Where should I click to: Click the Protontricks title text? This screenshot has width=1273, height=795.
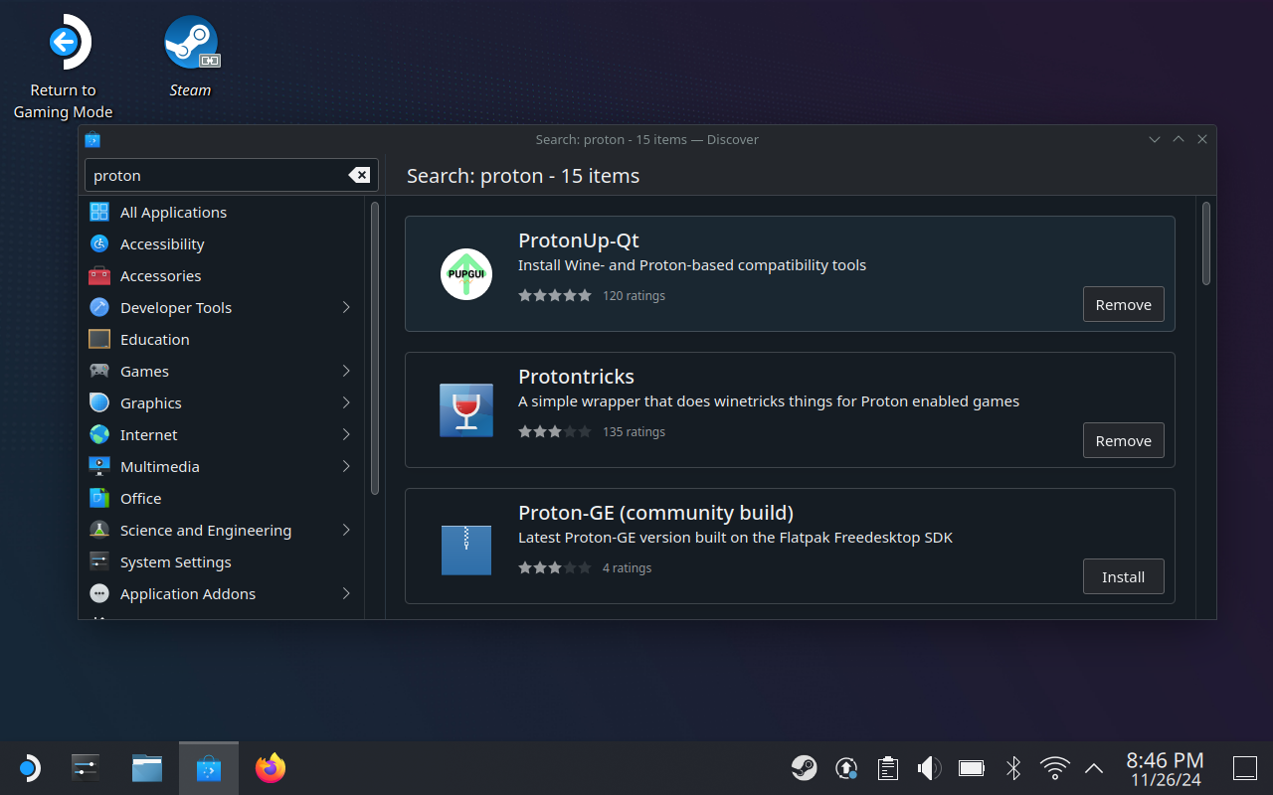click(576, 377)
